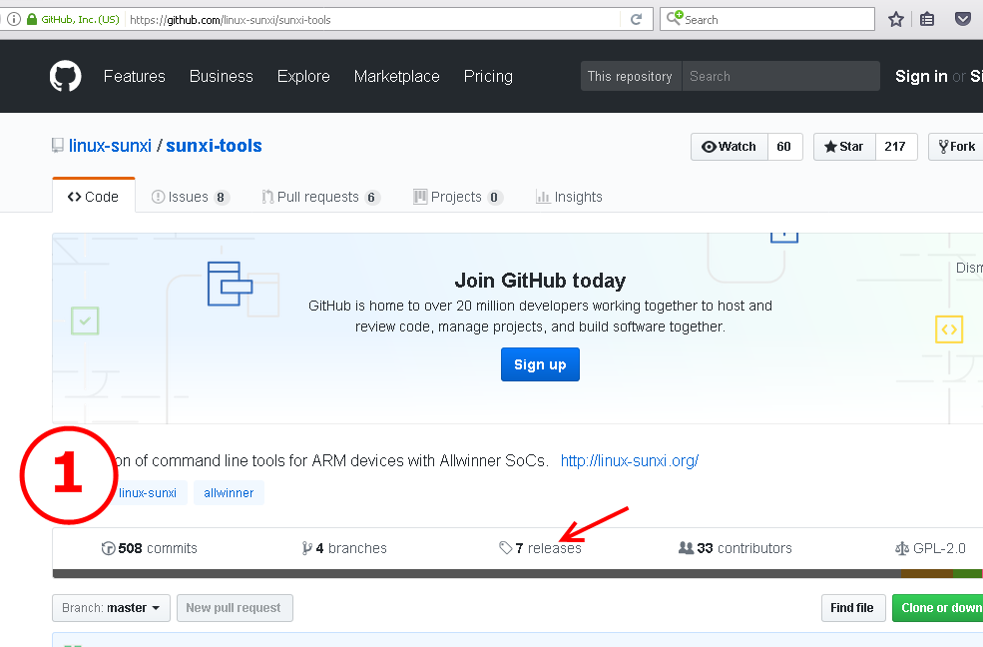Click the browser URL address bar

374,19
